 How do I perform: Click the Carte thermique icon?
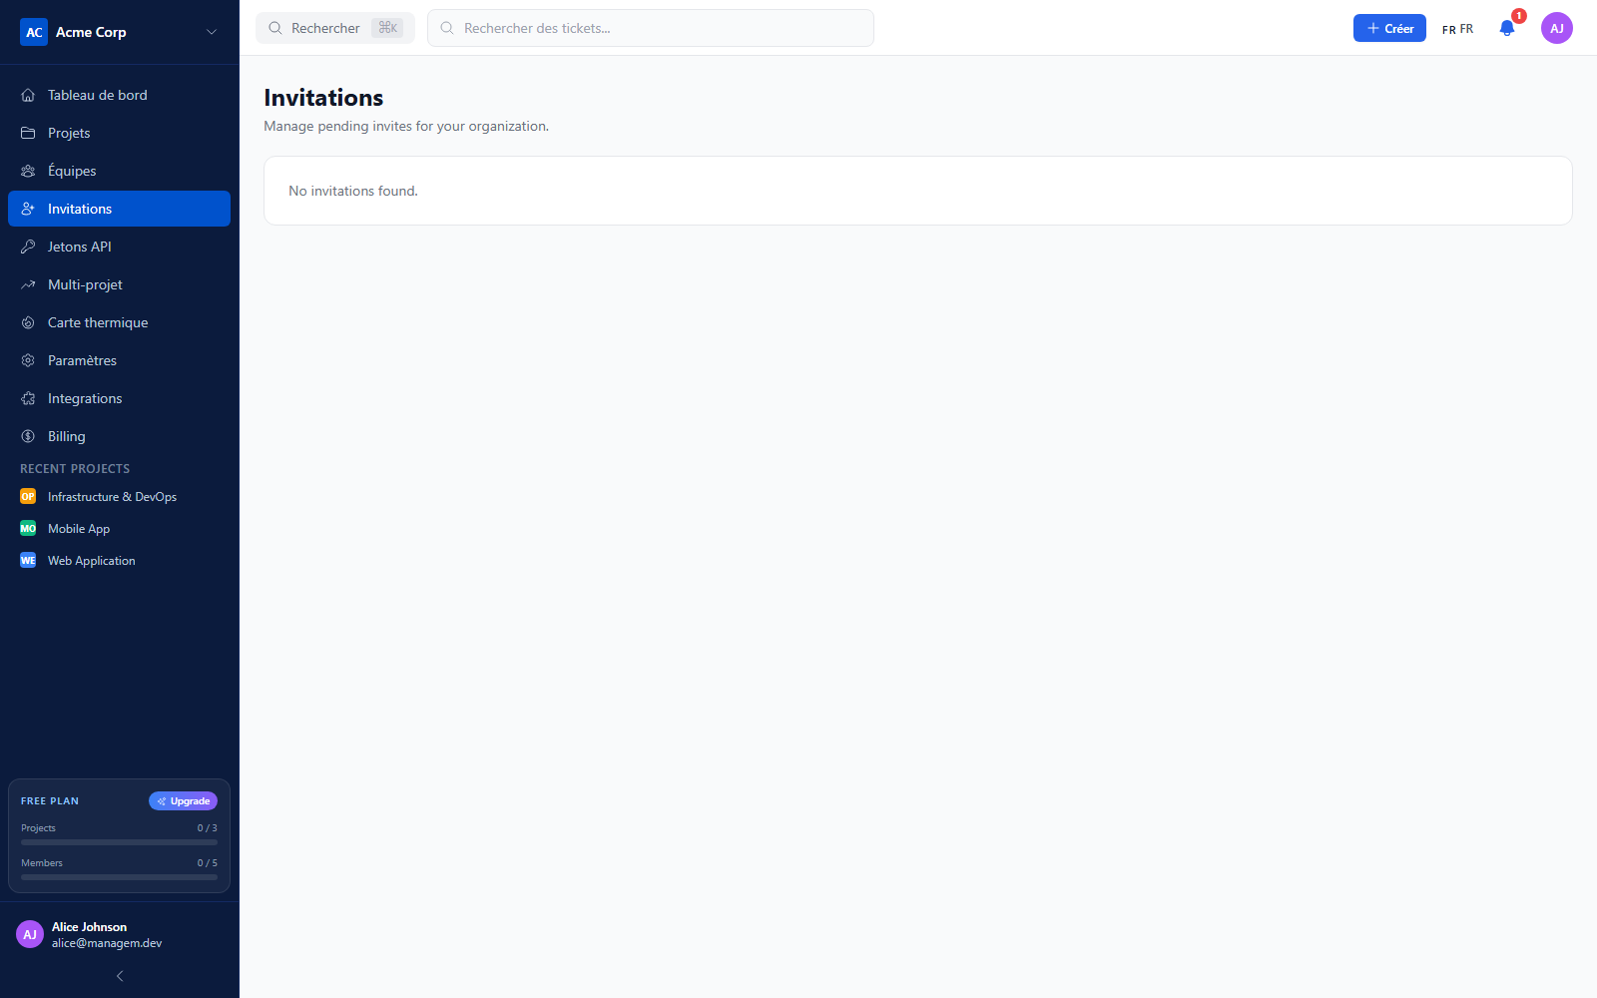(x=28, y=322)
